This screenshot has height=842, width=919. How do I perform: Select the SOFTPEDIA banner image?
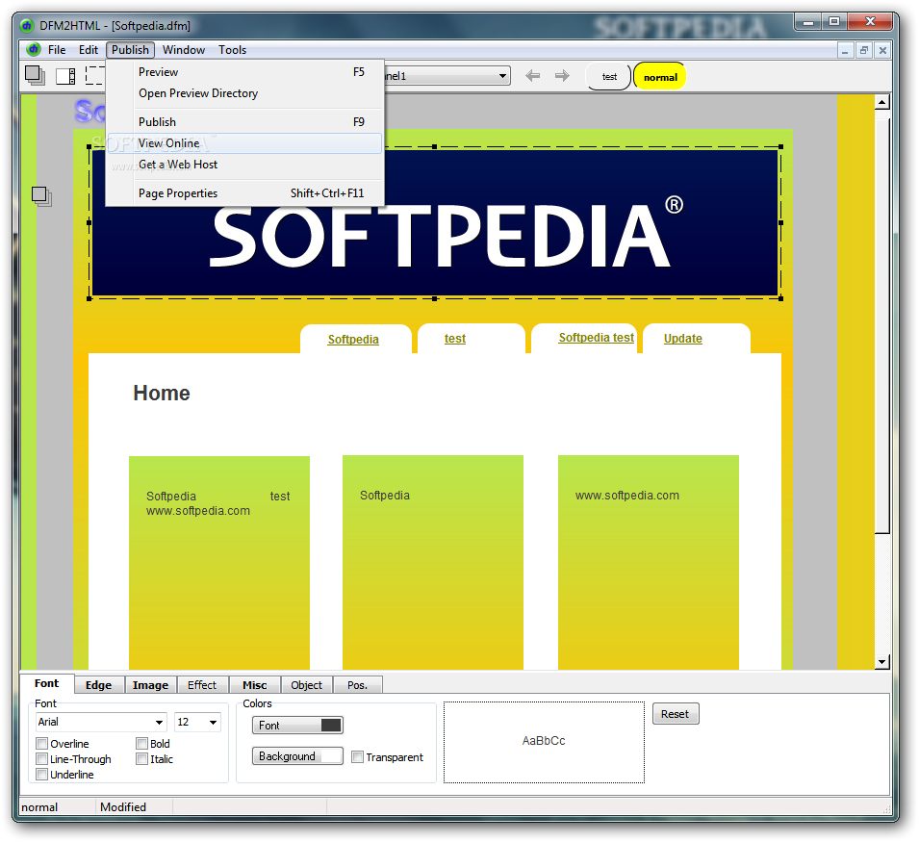coord(435,222)
